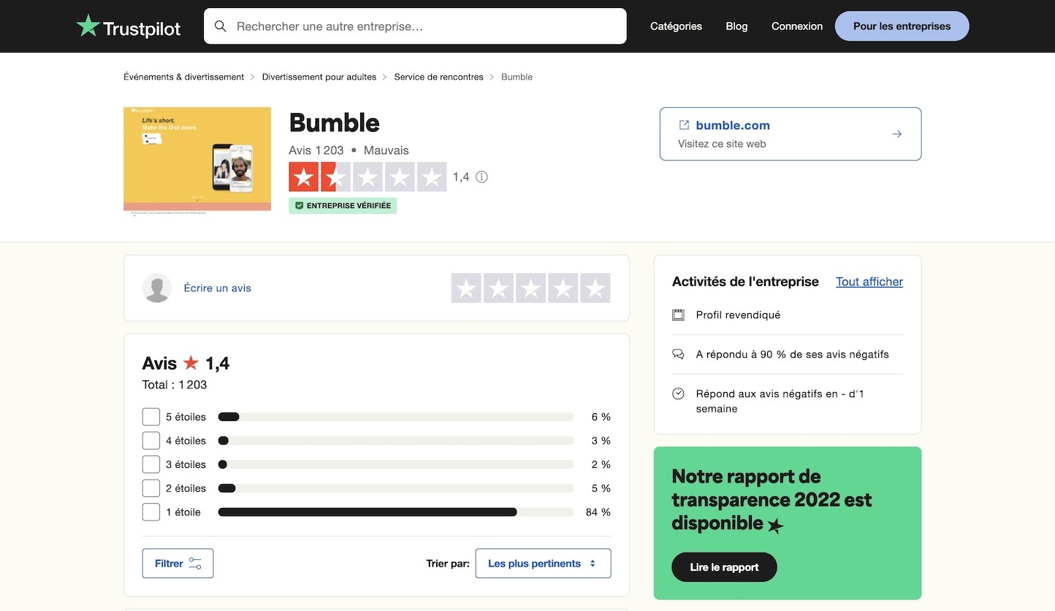Click the default profile avatar icon

tap(157, 288)
